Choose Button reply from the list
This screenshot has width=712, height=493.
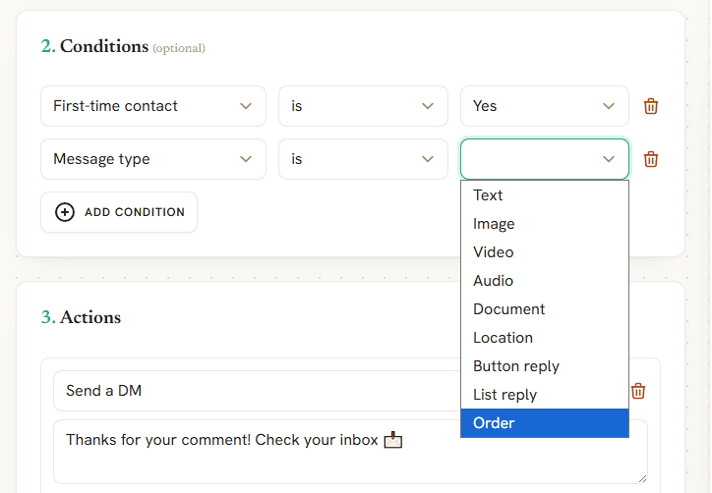click(x=545, y=366)
